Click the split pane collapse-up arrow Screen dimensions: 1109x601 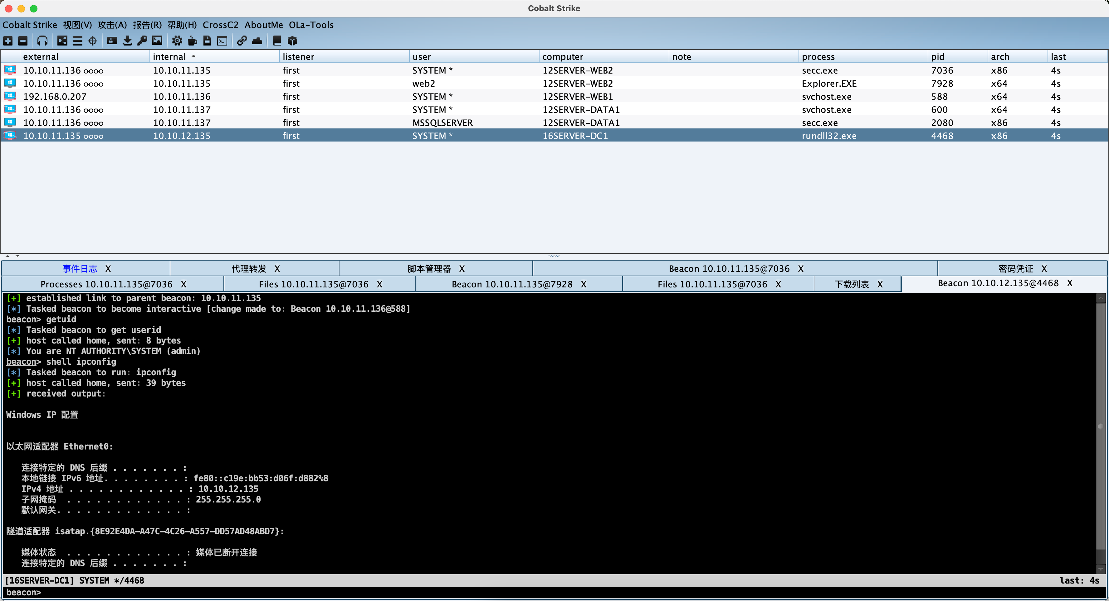click(x=7, y=256)
